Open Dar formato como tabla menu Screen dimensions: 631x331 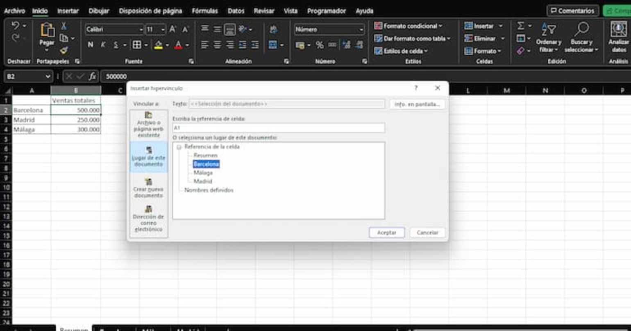(x=412, y=38)
